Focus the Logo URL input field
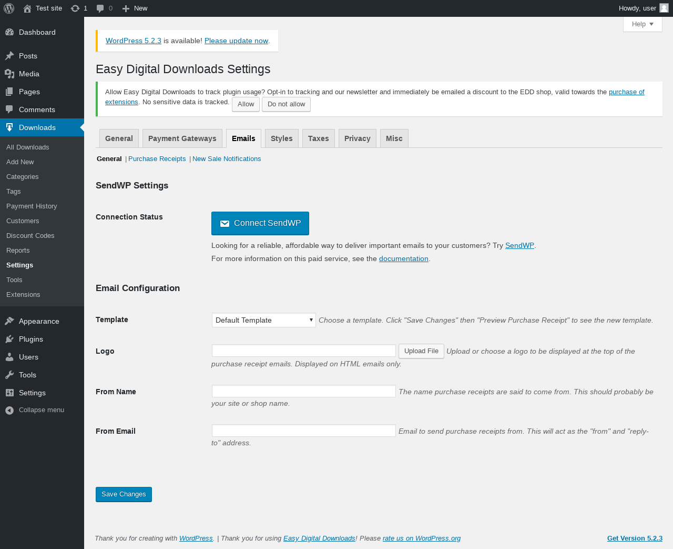The height and width of the screenshot is (549, 673). 304,351
